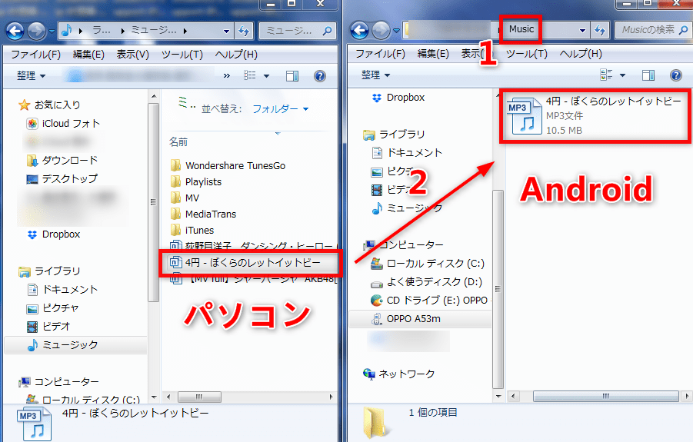
Task: Open view options dropdown arrow in left window
Action: click(266, 76)
